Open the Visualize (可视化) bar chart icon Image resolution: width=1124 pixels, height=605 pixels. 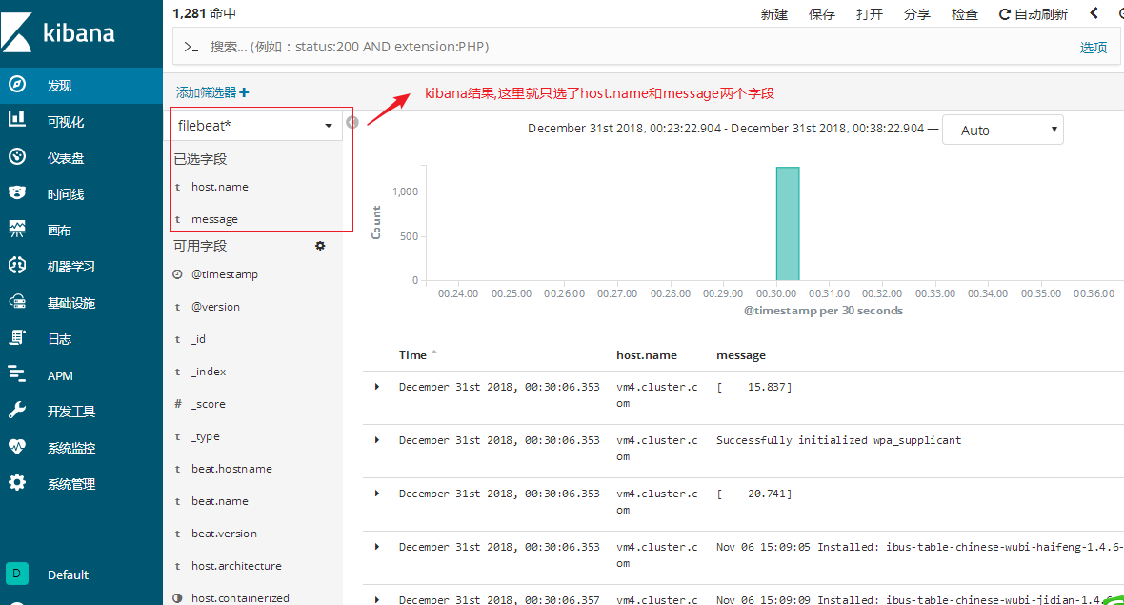click(x=17, y=120)
